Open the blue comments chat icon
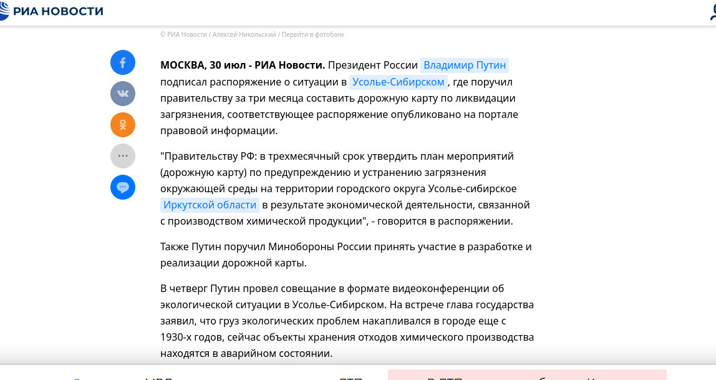 coord(123,187)
